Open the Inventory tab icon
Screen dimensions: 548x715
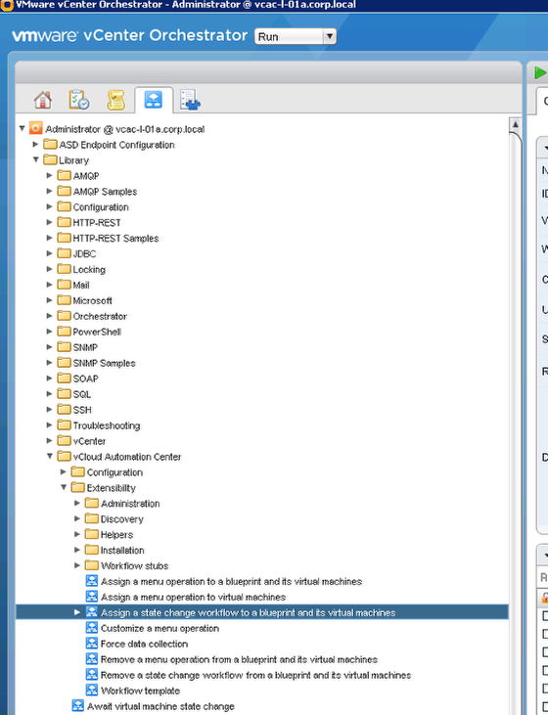pyautogui.click(x=190, y=100)
